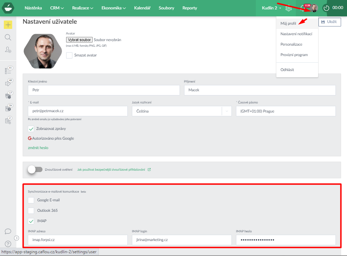Open help question mark icon
Viewport: 347px width, 256px height.
[8, 243]
